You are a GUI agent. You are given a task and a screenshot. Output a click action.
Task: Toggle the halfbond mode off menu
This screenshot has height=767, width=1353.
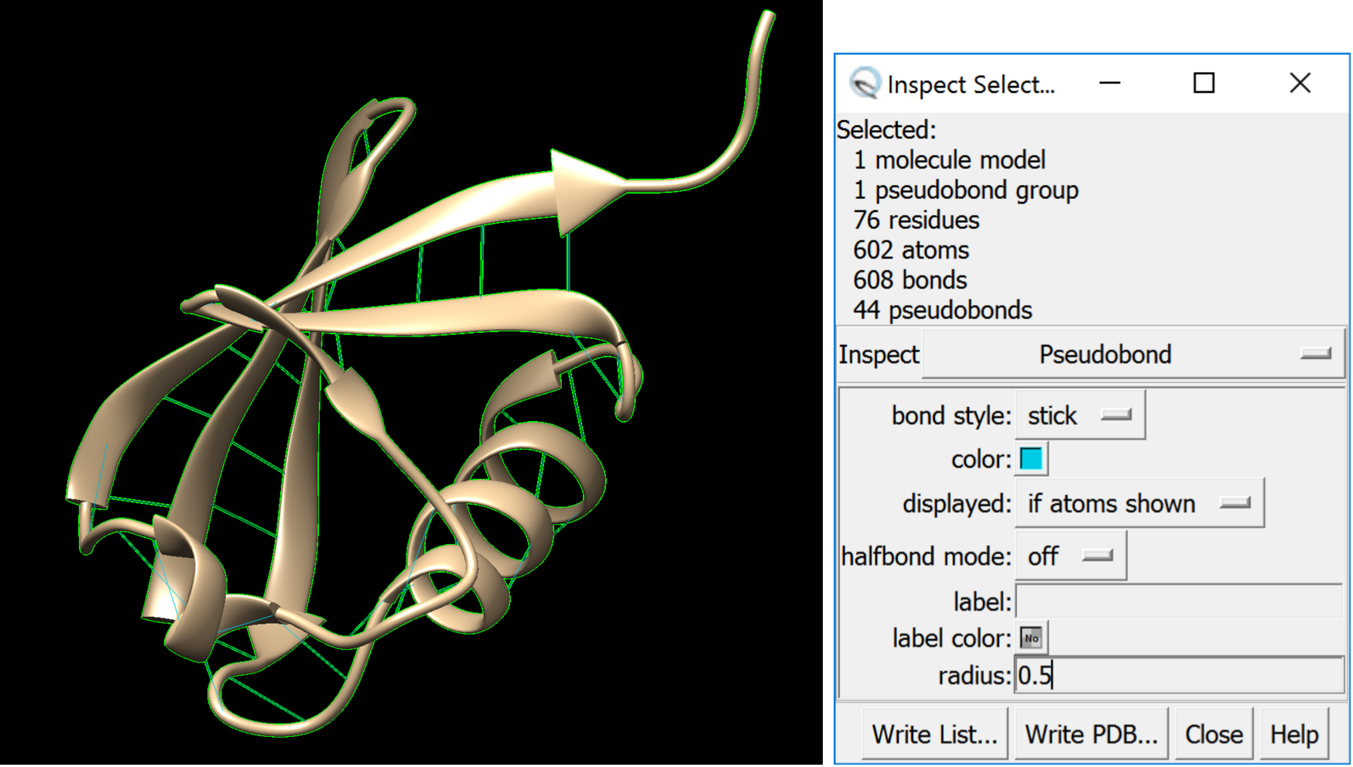[1070, 556]
